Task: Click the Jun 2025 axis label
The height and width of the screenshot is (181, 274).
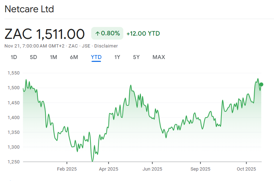Action: pyautogui.click(x=152, y=169)
